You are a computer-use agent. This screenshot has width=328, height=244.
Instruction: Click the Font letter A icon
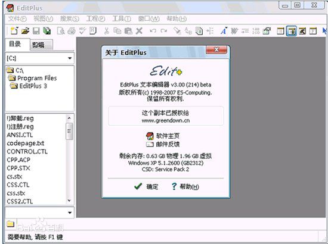pos(224,31)
